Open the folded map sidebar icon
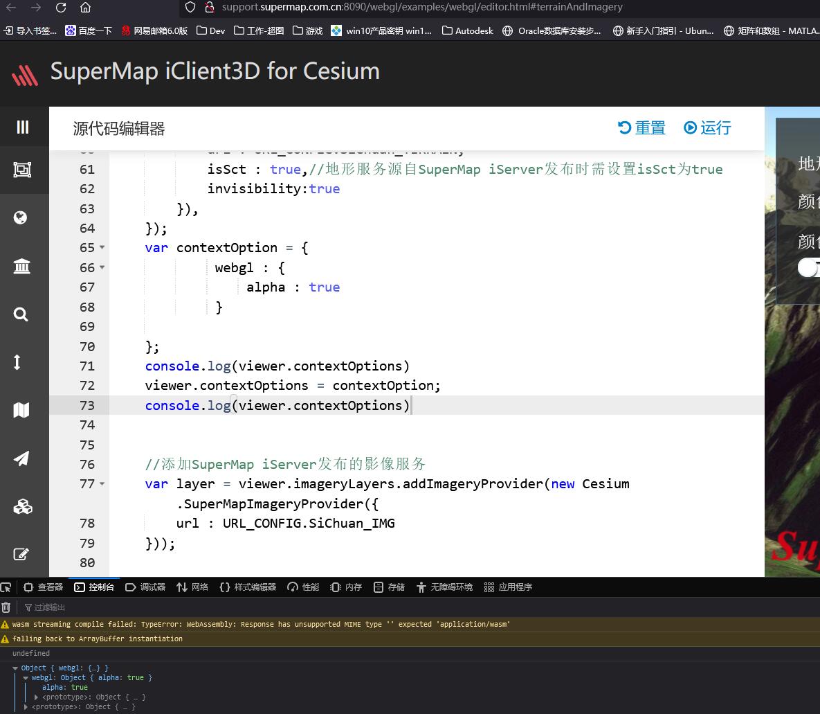The height and width of the screenshot is (714, 820). tap(21, 410)
